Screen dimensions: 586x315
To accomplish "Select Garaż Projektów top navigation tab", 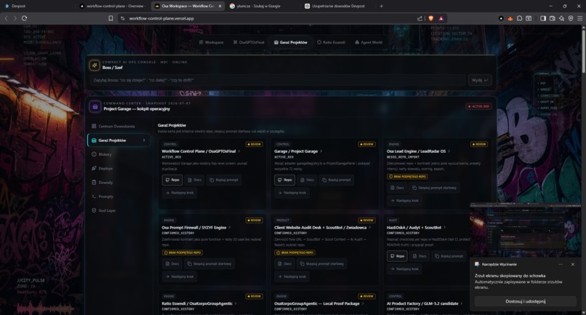I will coord(290,42).
